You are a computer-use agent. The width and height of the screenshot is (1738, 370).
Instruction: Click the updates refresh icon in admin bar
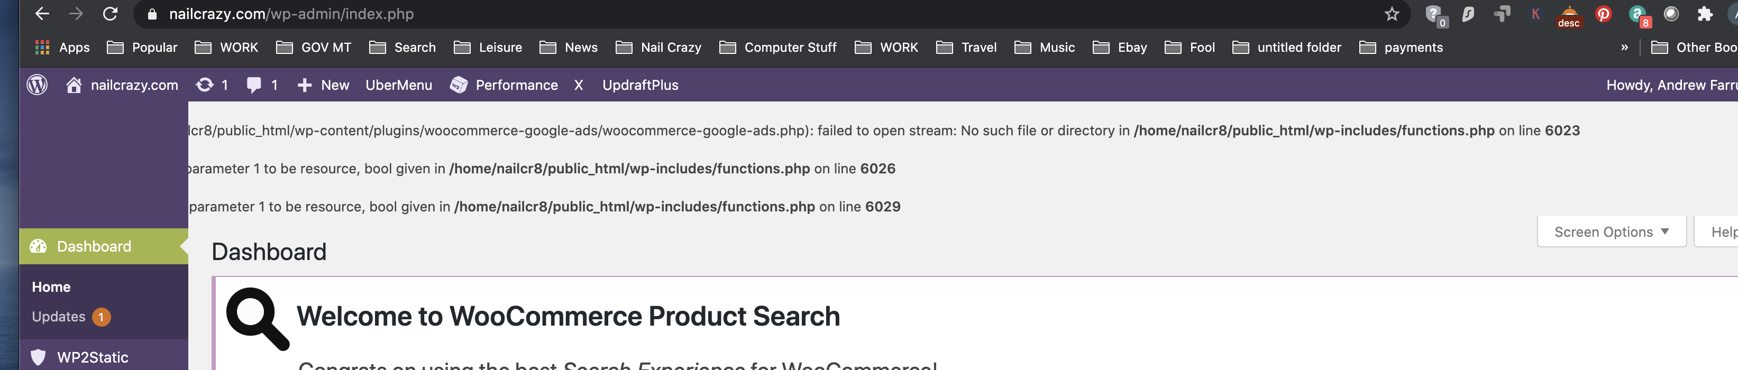pyautogui.click(x=205, y=85)
